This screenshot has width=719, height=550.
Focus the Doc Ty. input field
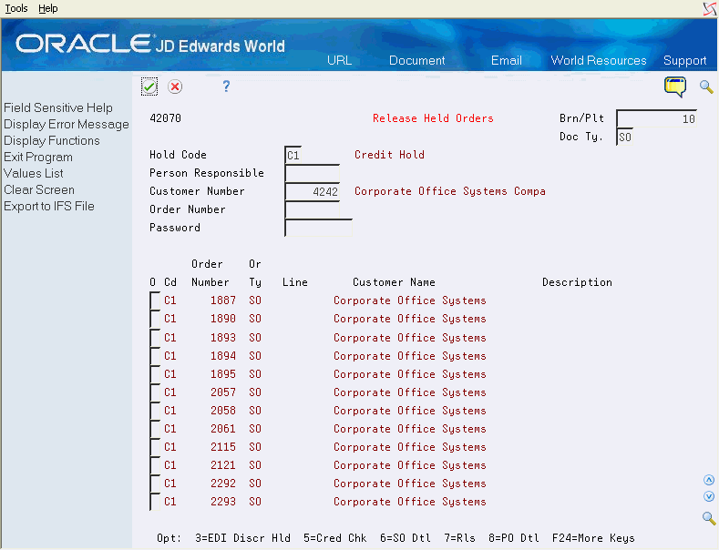624,137
